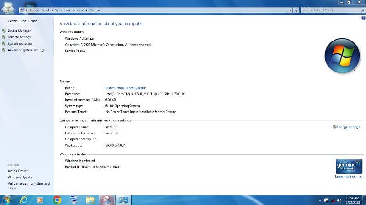This screenshot has height=205, width=366.
Task: Go to Control Panel Home
Action: point(22,21)
